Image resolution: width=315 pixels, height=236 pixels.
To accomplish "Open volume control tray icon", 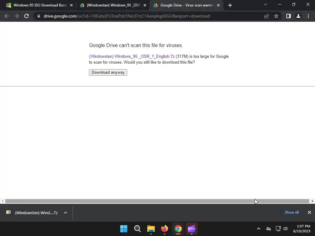I will 285,229.
